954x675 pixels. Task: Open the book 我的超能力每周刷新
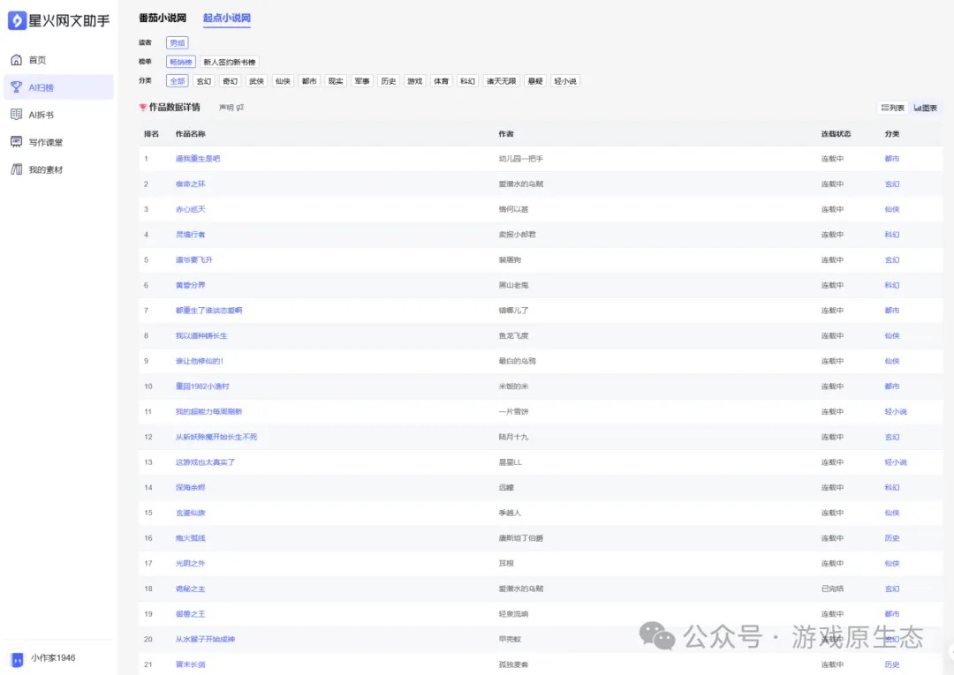click(208, 412)
